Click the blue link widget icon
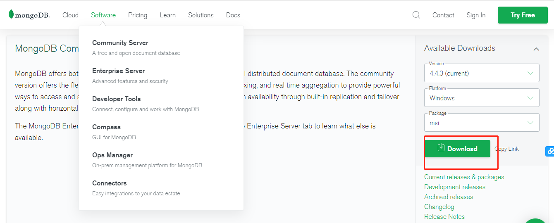 click(x=550, y=152)
